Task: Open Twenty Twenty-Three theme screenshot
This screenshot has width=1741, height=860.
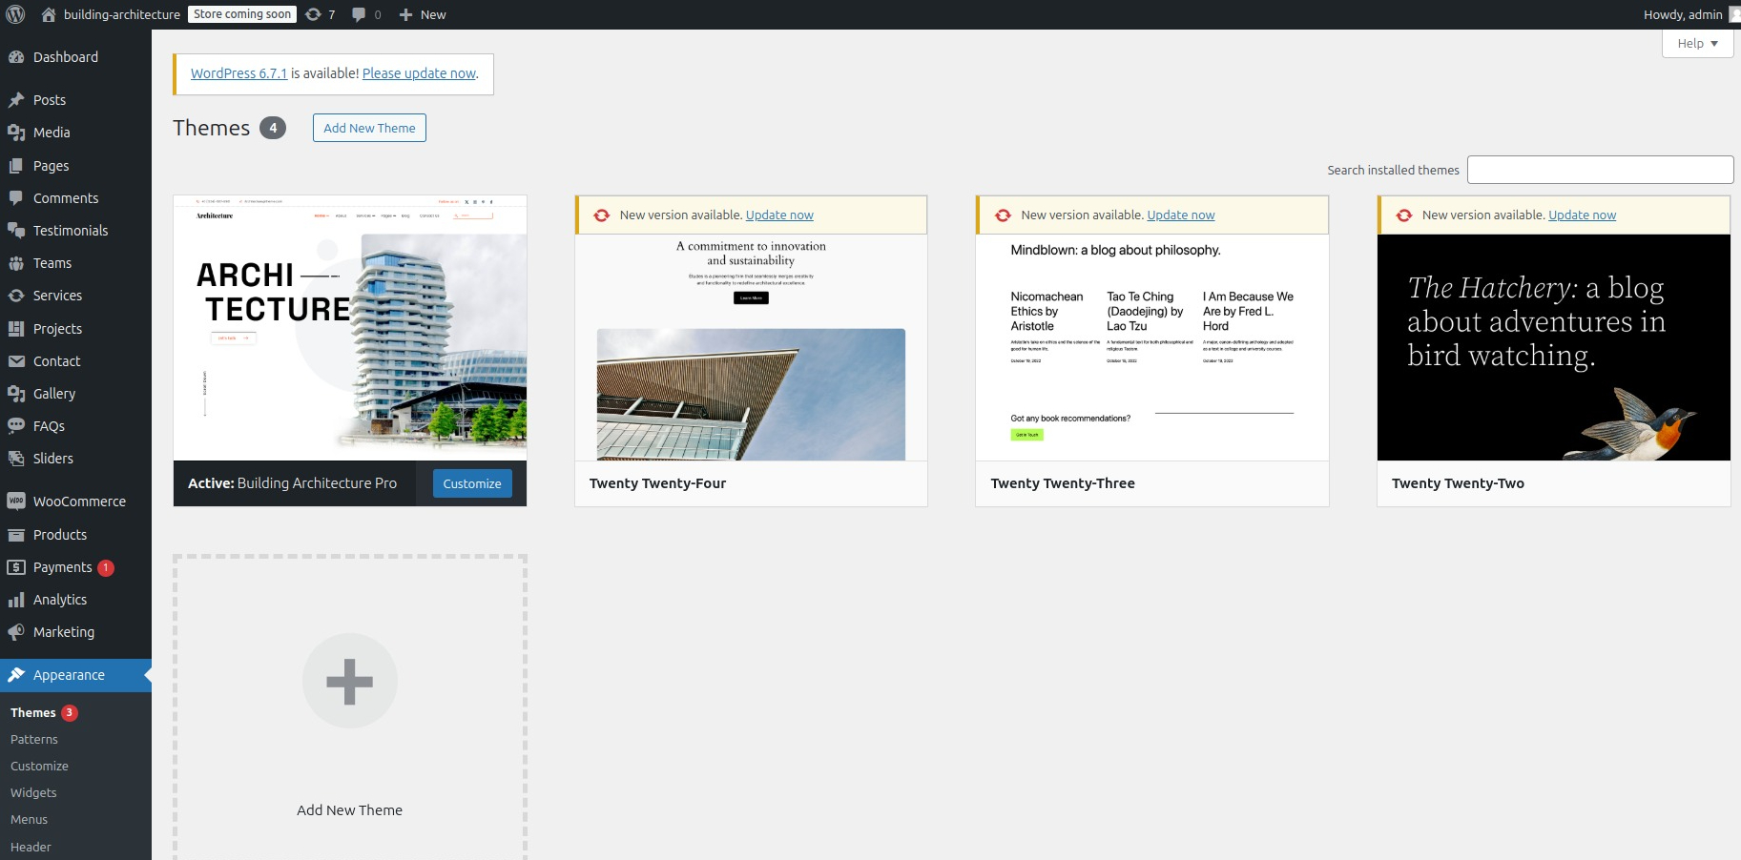Action: pos(1152,347)
